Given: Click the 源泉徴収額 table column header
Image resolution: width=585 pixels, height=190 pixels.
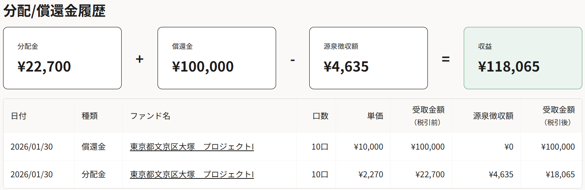Looking at the screenshot, I should click(x=493, y=116).
